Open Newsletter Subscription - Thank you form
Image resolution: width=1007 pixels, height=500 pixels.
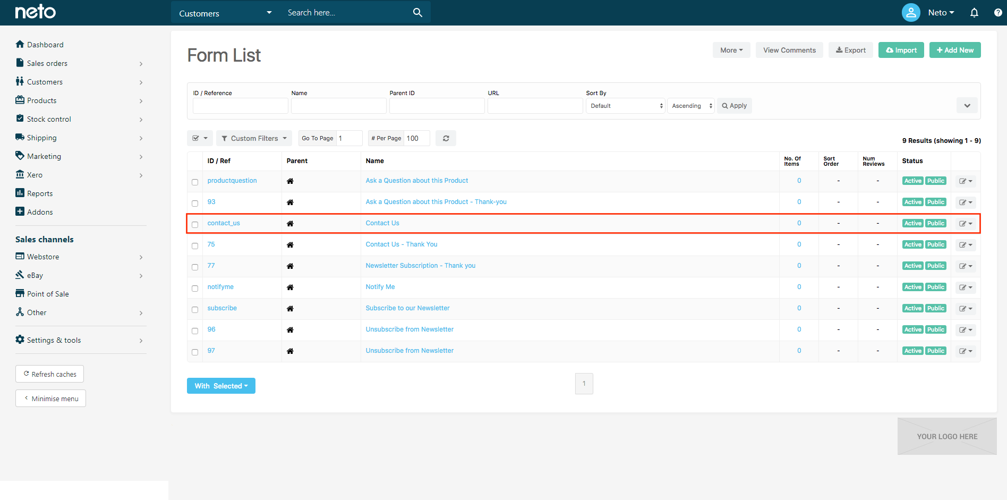point(421,266)
